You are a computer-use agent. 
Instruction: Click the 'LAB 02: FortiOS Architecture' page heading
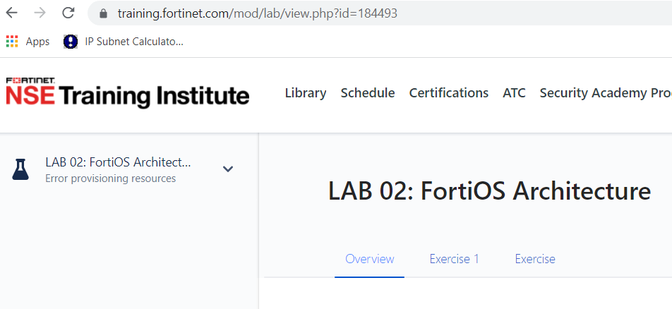(489, 191)
